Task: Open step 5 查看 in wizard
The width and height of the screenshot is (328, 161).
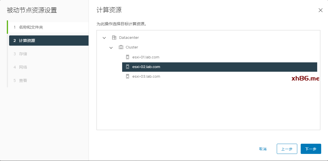Action: [23, 80]
